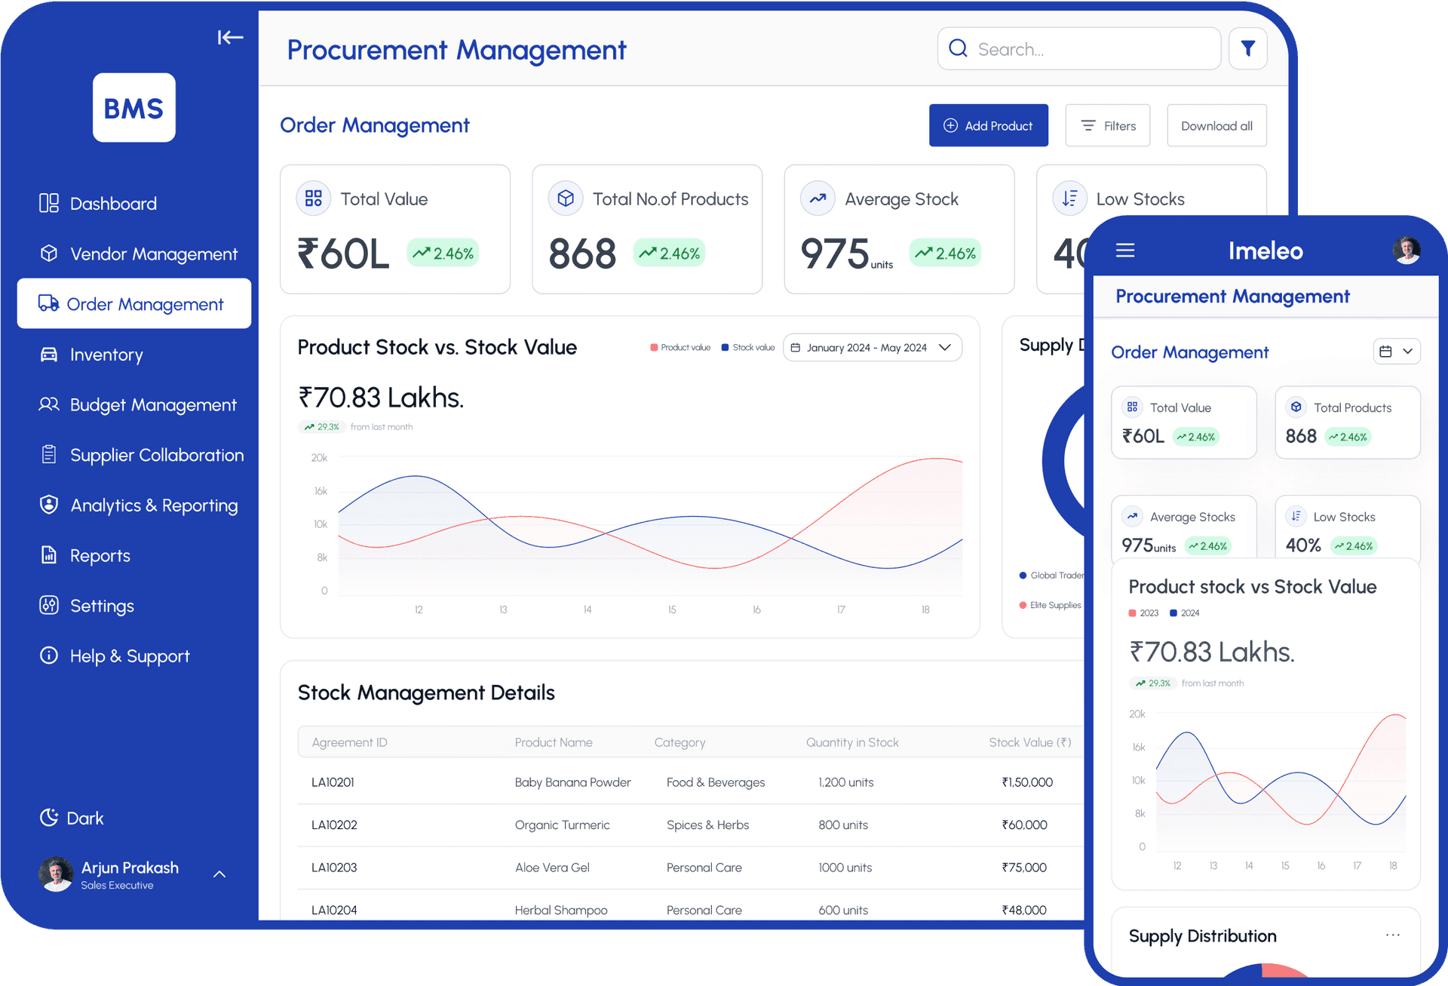Open the calendar dropdown in Order Management mobile view
Viewport: 1448px width, 986px height.
[x=1397, y=352]
